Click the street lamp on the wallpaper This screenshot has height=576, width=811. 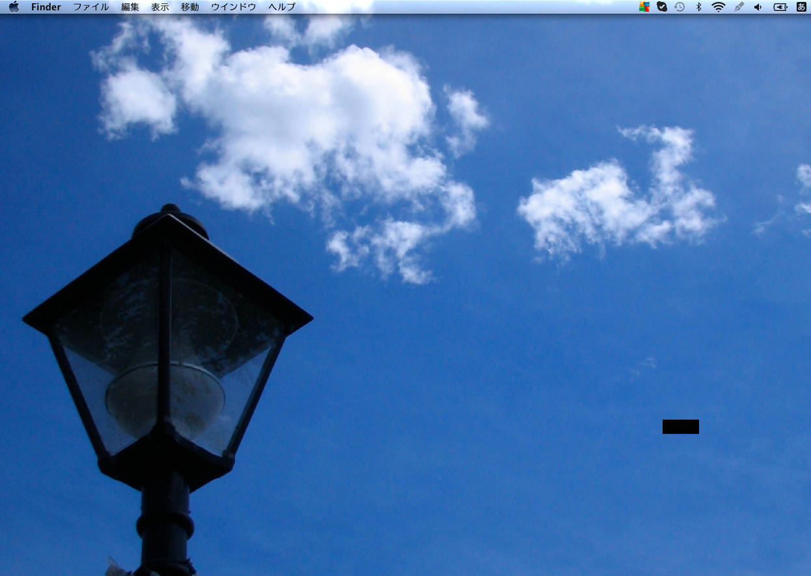[x=167, y=352]
